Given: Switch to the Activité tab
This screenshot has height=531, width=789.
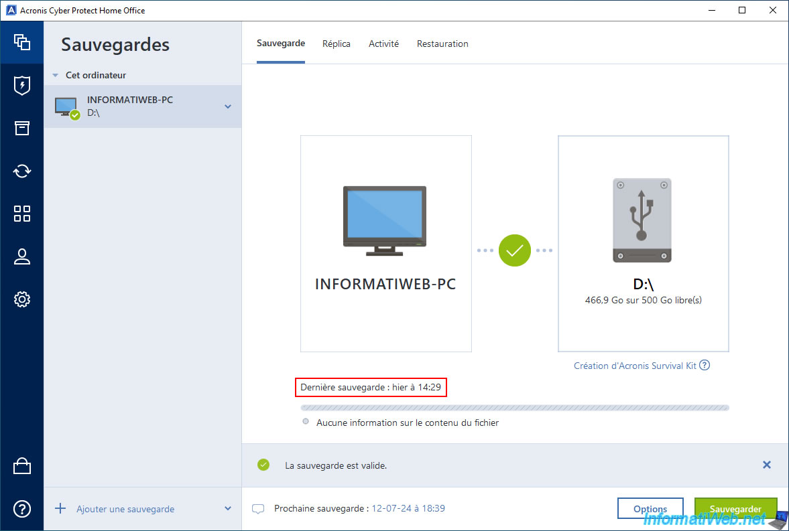Looking at the screenshot, I should 383,44.
